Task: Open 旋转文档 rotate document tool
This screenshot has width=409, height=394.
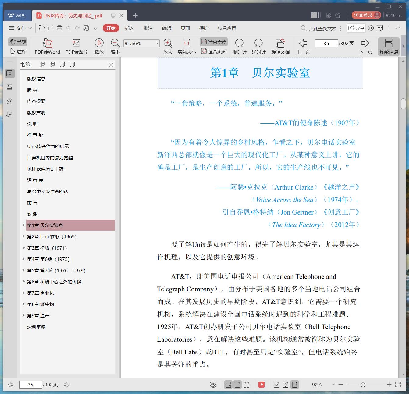Action: click(x=280, y=46)
